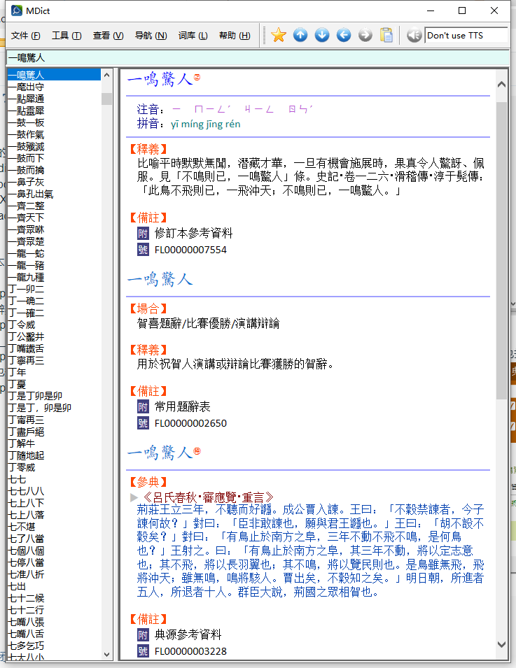The height and width of the screenshot is (668, 516).
Task: Go back using the blue left arrow
Action: pyautogui.click(x=344, y=35)
